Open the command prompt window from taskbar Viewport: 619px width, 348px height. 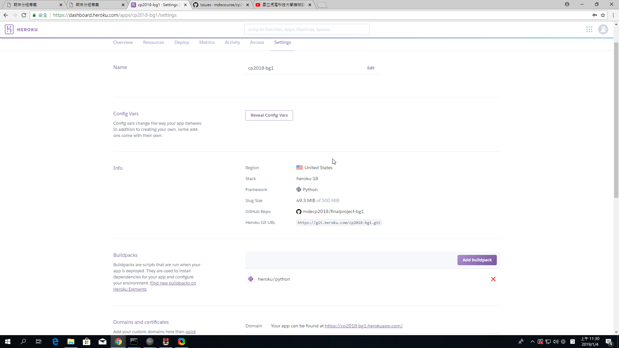tap(134, 342)
